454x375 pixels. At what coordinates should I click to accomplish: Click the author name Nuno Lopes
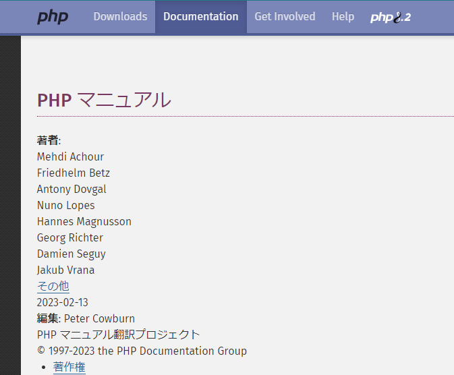pyautogui.click(x=65, y=205)
